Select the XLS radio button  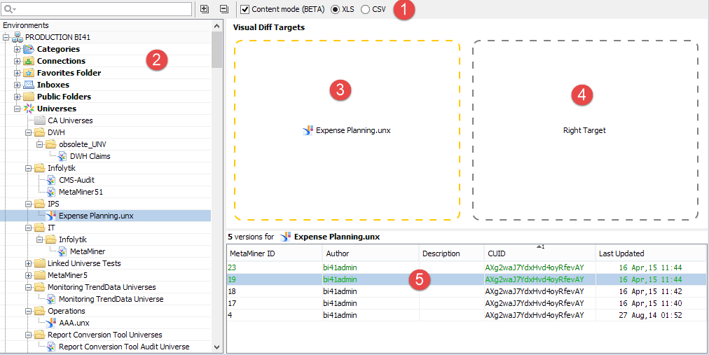pyautogui.click(x=335, y=9)
